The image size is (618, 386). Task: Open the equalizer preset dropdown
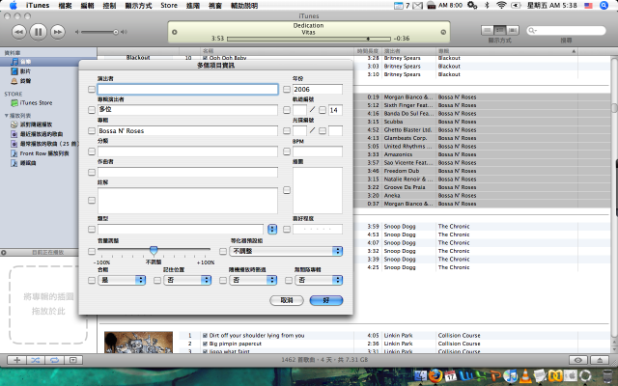[286, 251]
